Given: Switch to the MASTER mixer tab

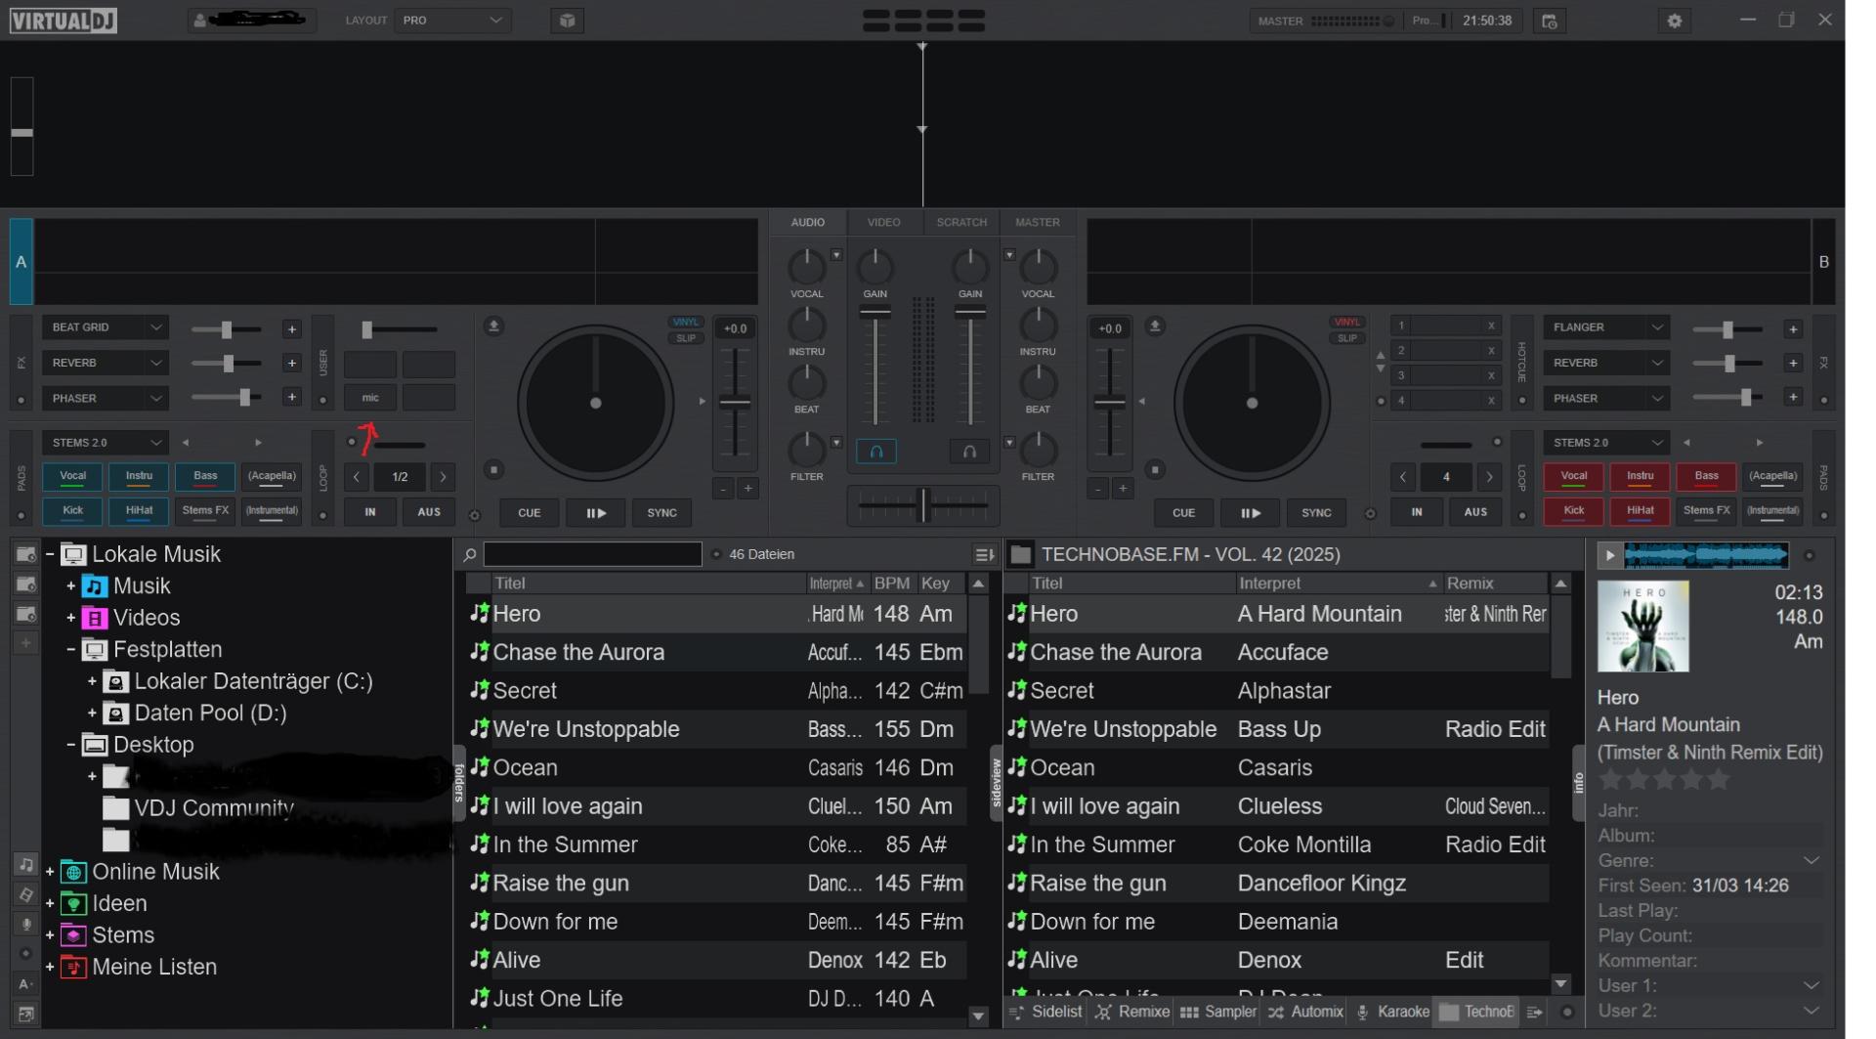Looking at the screenshot, I should pos(1037,223).
